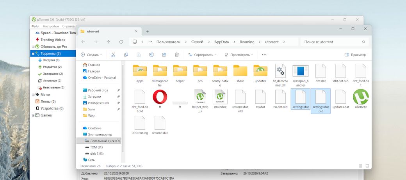Open Загрузки in quick access

92,97
